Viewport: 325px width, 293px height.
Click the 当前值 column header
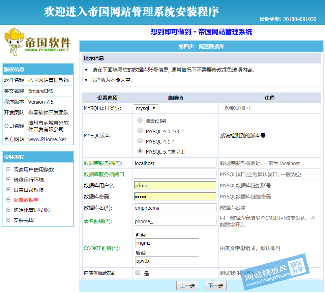click(175, 98)
